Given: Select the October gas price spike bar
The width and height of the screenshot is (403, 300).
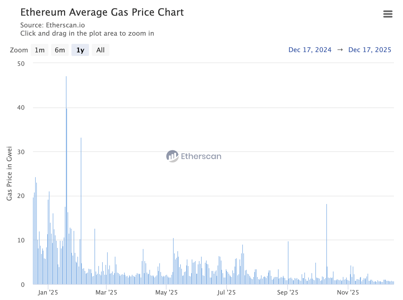Looking at the screenshot, I should click(326, 244).
